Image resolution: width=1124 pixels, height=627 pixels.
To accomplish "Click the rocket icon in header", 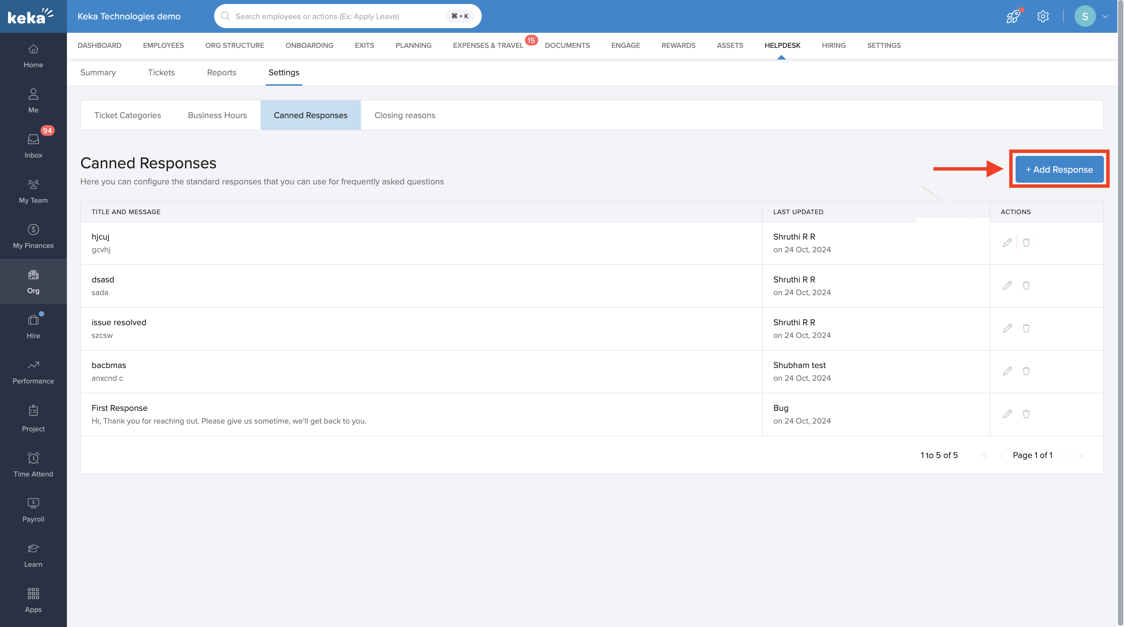I will [x=1013, y=17].
